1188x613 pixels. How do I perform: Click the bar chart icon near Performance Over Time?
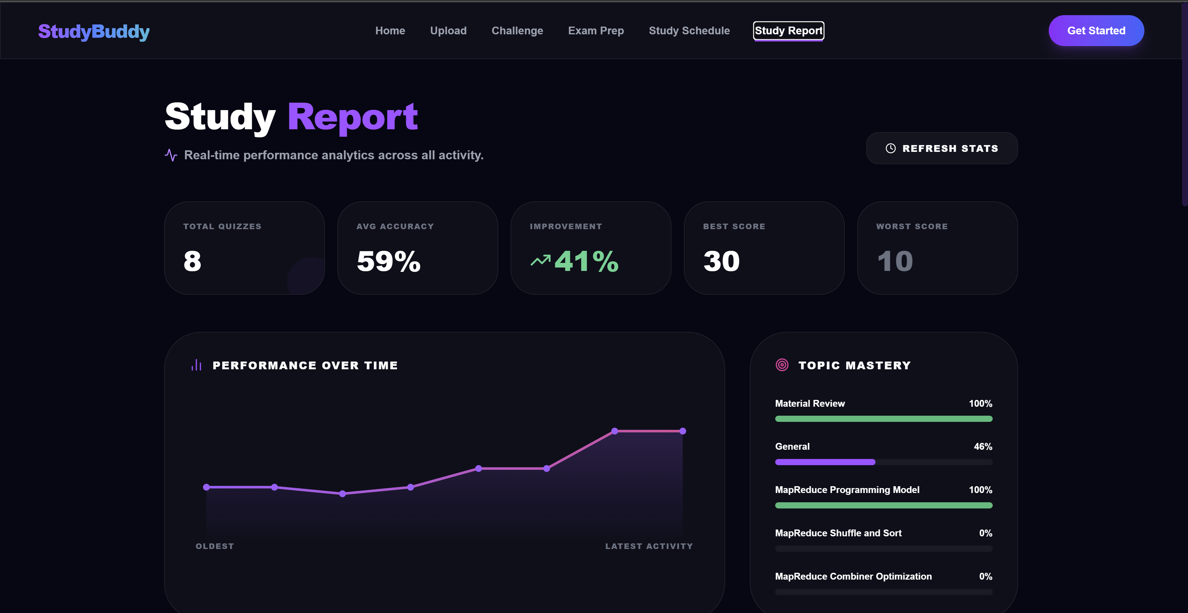coord(197,365)
